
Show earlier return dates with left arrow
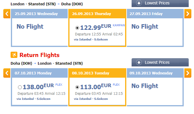(7, 73)
